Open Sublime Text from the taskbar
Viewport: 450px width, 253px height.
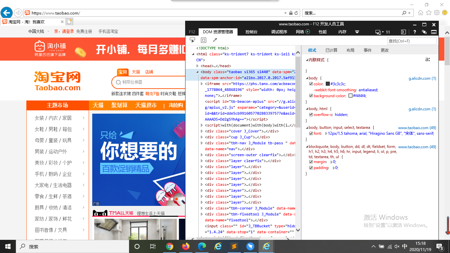point(234,246)
